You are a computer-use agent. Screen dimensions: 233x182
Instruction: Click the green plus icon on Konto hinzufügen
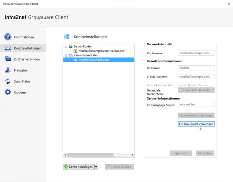click(66, 167)
